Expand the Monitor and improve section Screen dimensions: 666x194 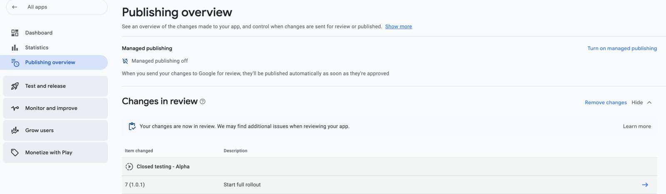tap(55, 108)
